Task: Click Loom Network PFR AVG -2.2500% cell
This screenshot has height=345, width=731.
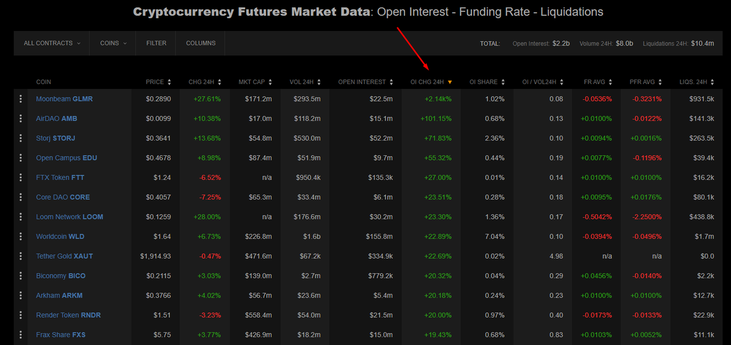Action: tap(648, 217)
